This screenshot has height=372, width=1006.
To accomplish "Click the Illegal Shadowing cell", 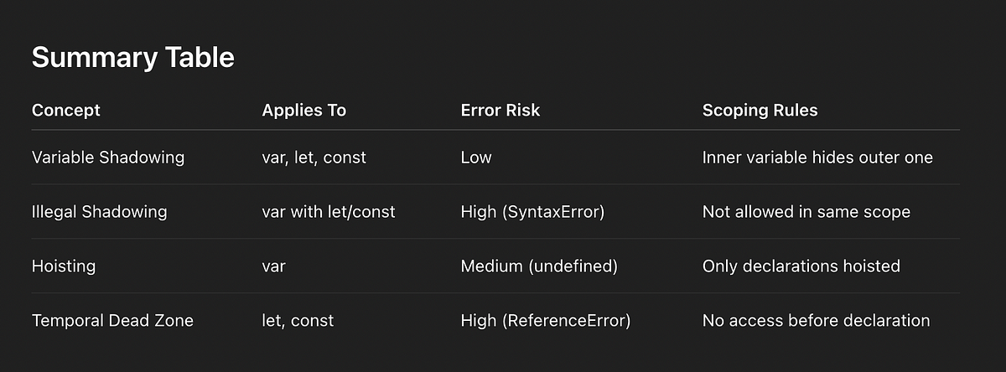I will [x=100, y=212].
